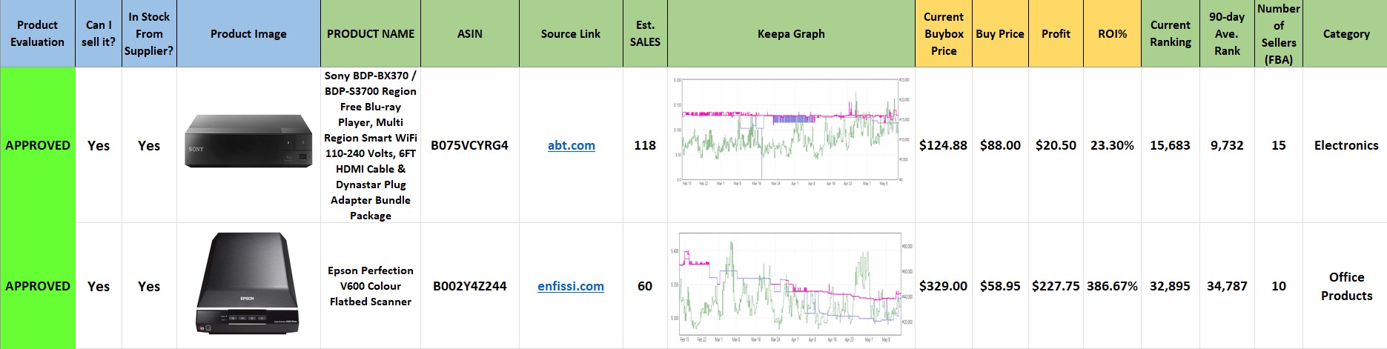Screen dimensions: 1387x349
Task: Select the buybox price $124.88
Action: [944, 145]
